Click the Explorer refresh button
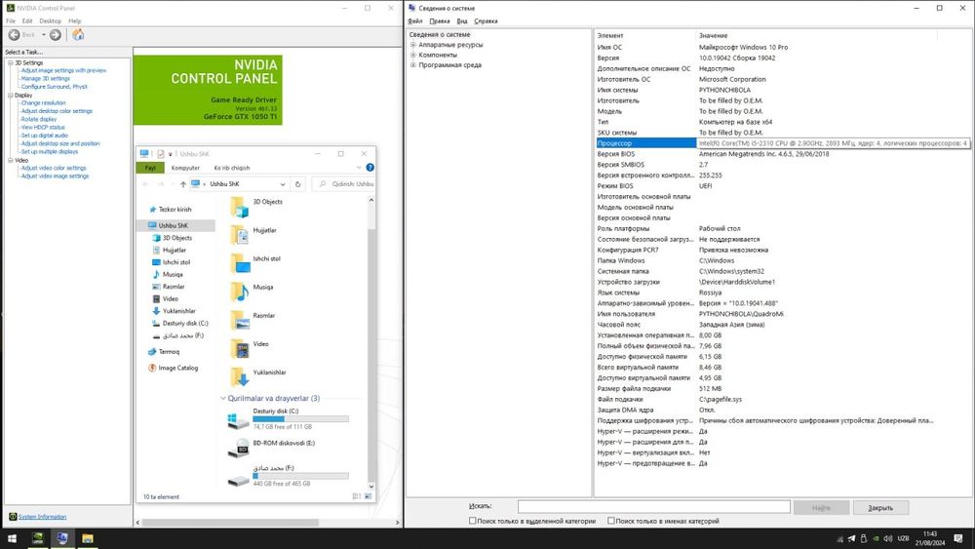Screen dimensions: 975x549 [x=297, y=184]
